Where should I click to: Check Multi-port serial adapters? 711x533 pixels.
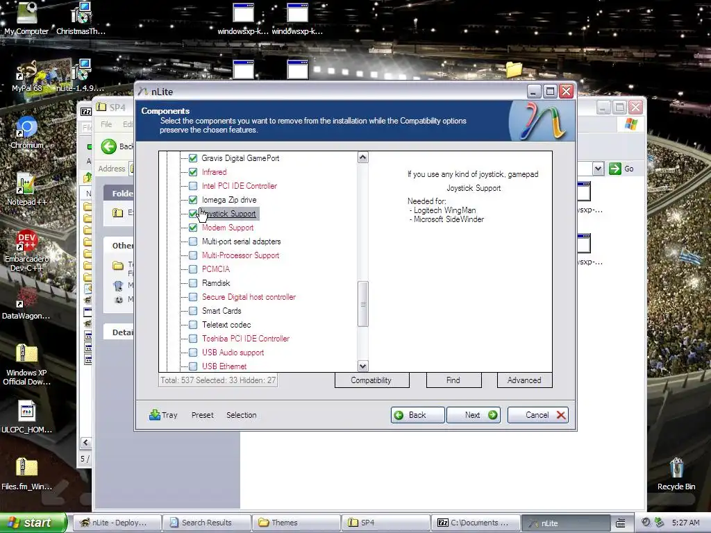click(193, 242)
